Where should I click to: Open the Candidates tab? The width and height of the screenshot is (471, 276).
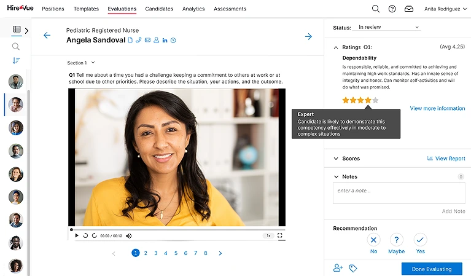(159, 9)
